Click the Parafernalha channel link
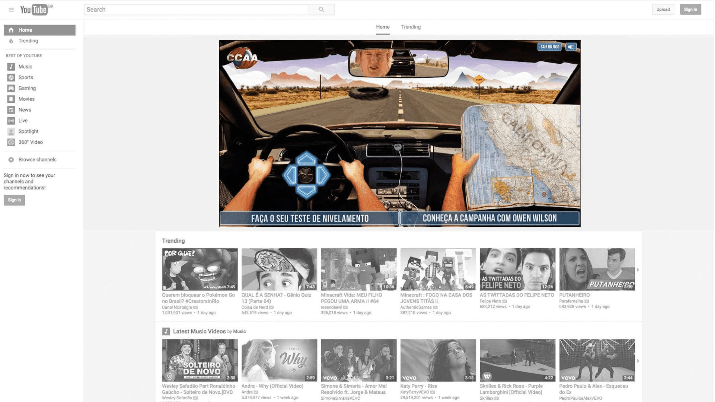 pos(571,301)
